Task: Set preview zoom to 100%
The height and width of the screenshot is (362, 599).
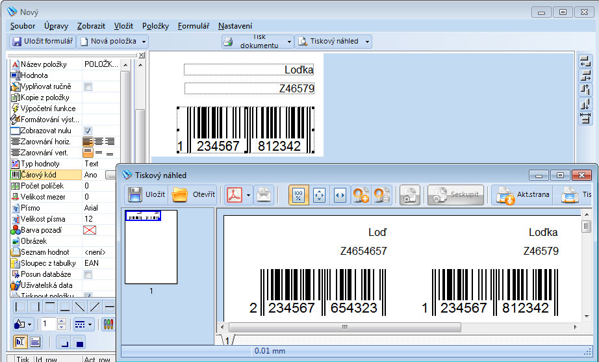Action: point(298,195)
